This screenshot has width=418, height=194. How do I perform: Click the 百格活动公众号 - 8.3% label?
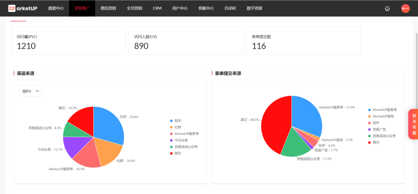coord(46,128)
